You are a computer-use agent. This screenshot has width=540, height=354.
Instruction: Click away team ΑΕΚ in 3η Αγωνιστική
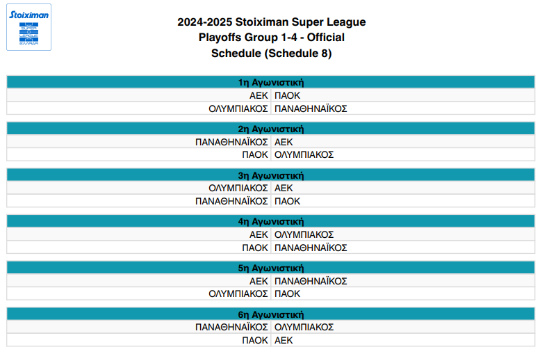tap(284, 188)
